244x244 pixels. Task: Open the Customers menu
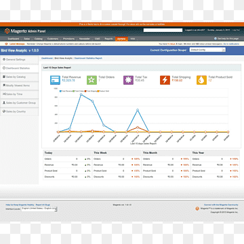(53, 39)
